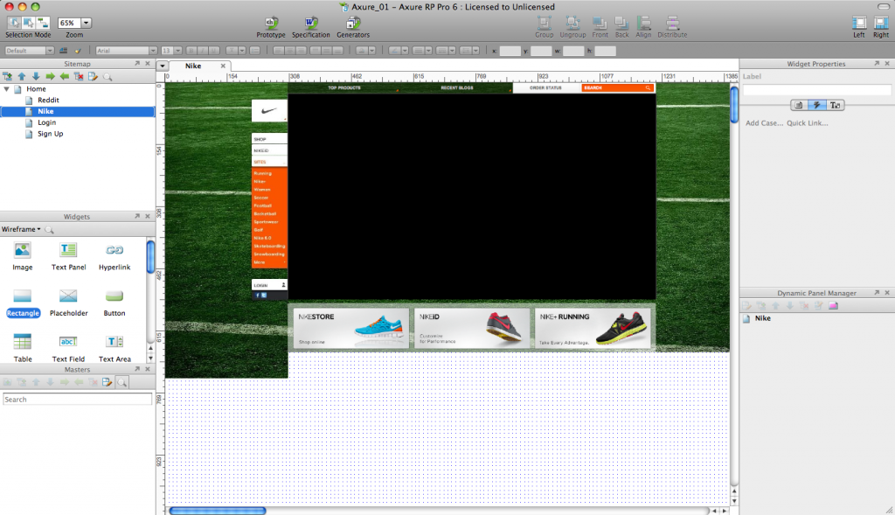The width and height of the screenshot is (895, 515).
Task: Click the Masters search input field
Action: tap(77, 399)
